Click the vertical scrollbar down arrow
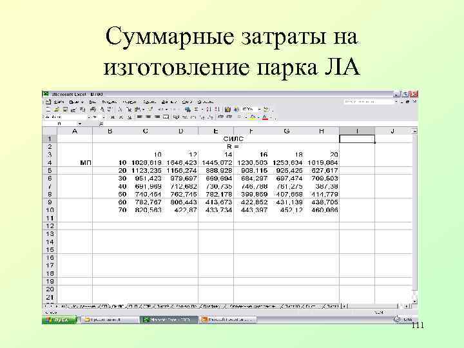Viewport: 464px width, 348px height. click(x=415, y=301)
